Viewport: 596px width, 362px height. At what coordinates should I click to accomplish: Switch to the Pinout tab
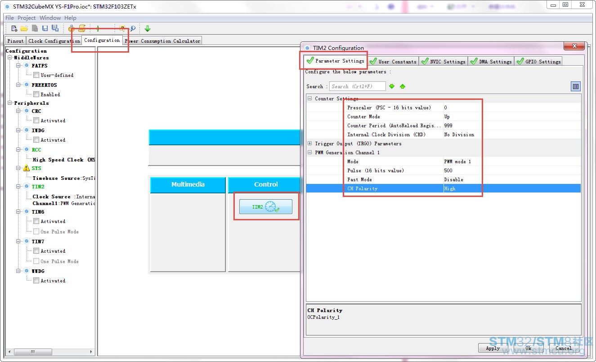pyautogui.click(x=15, y=41)
